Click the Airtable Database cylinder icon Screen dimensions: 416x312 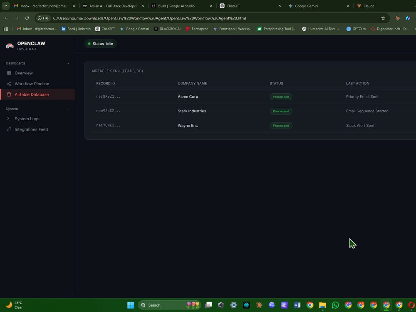coord(9,94)
